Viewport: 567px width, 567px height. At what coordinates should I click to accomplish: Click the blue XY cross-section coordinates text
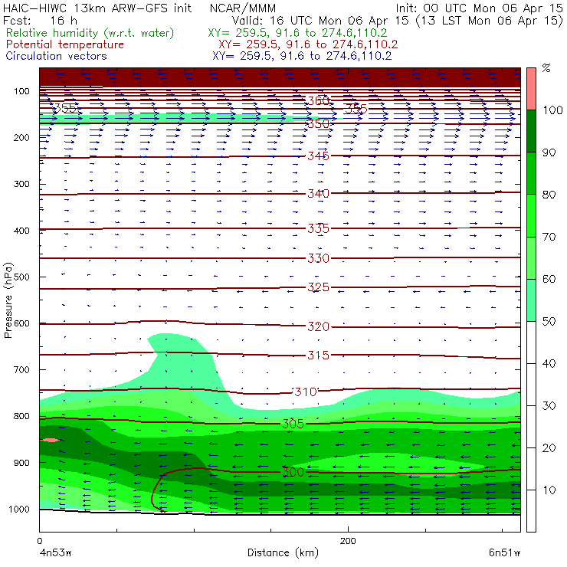[x=303, y=56]
